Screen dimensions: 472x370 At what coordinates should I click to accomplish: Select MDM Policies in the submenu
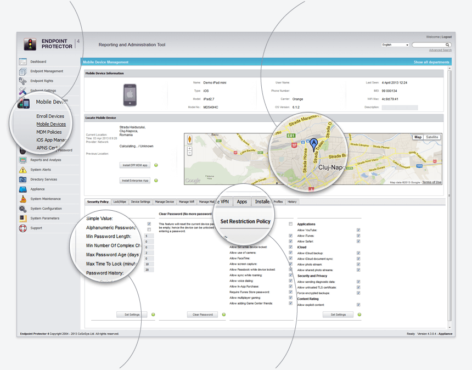(49, 132)
